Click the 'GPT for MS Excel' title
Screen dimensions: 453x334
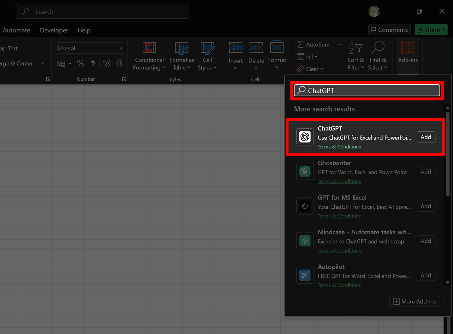pos(342,198)
